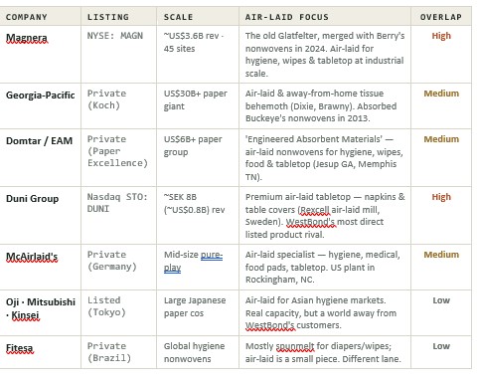
Task: Click High overlap in Magnera row
Action: [441, 36]
